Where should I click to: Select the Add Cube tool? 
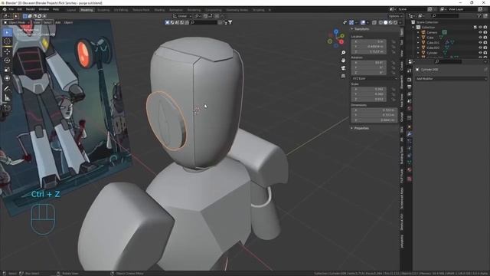pos(7,108)
